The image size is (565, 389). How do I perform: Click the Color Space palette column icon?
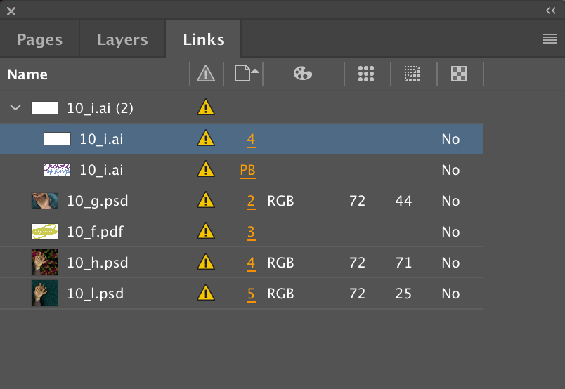(x=303, y=74)
